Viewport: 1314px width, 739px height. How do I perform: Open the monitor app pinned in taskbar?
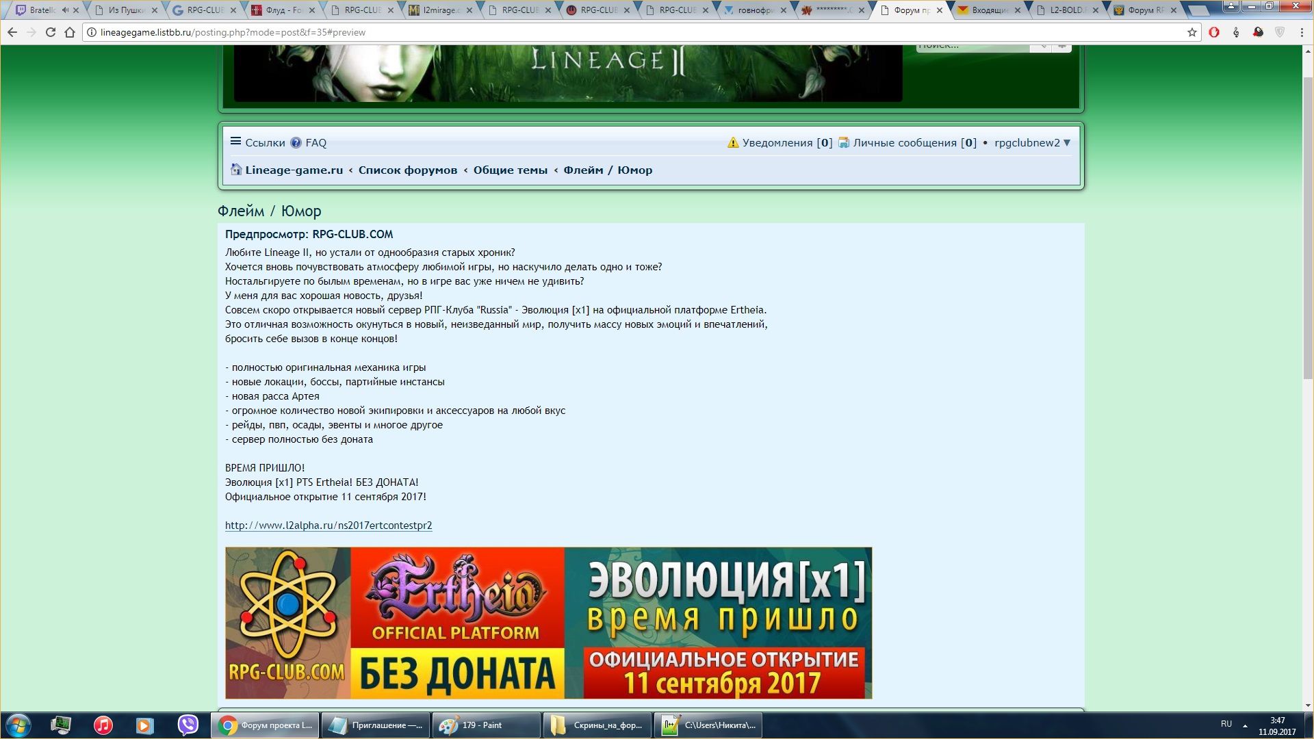coord(61,725)
